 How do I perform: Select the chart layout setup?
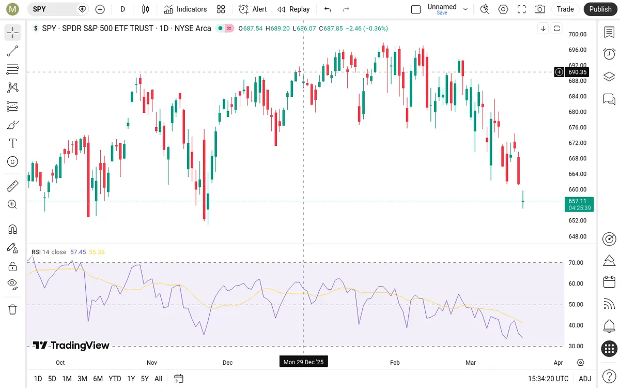416,9
